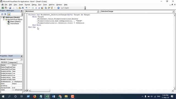
Task: Undo the last edit with the undo arrow
Action: click(26, 8)
